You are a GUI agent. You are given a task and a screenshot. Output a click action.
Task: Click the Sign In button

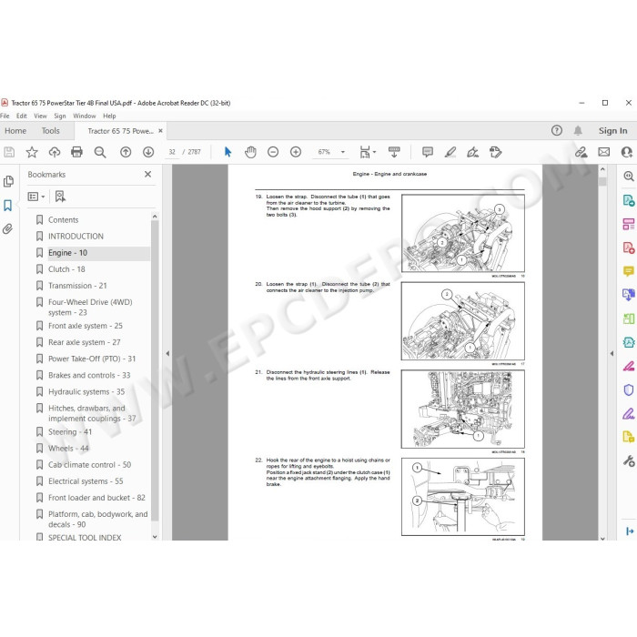pos(612,131)
